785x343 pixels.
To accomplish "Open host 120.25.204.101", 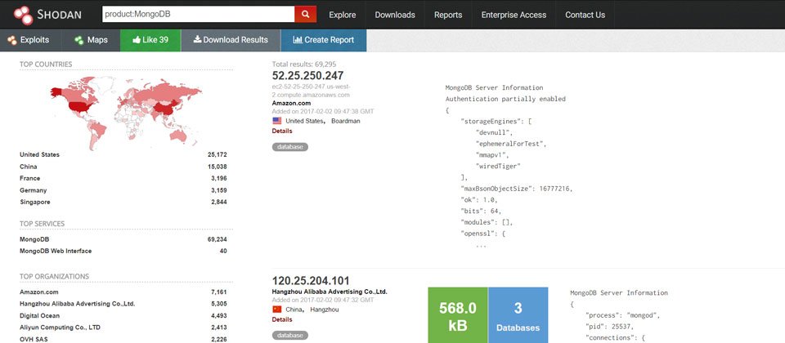I will [311, 281].
